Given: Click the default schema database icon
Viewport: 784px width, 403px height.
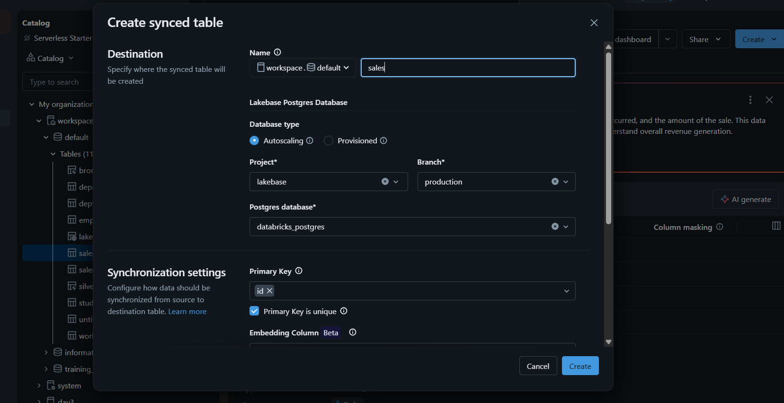Looking at the screenshot, I should (58, 137).
